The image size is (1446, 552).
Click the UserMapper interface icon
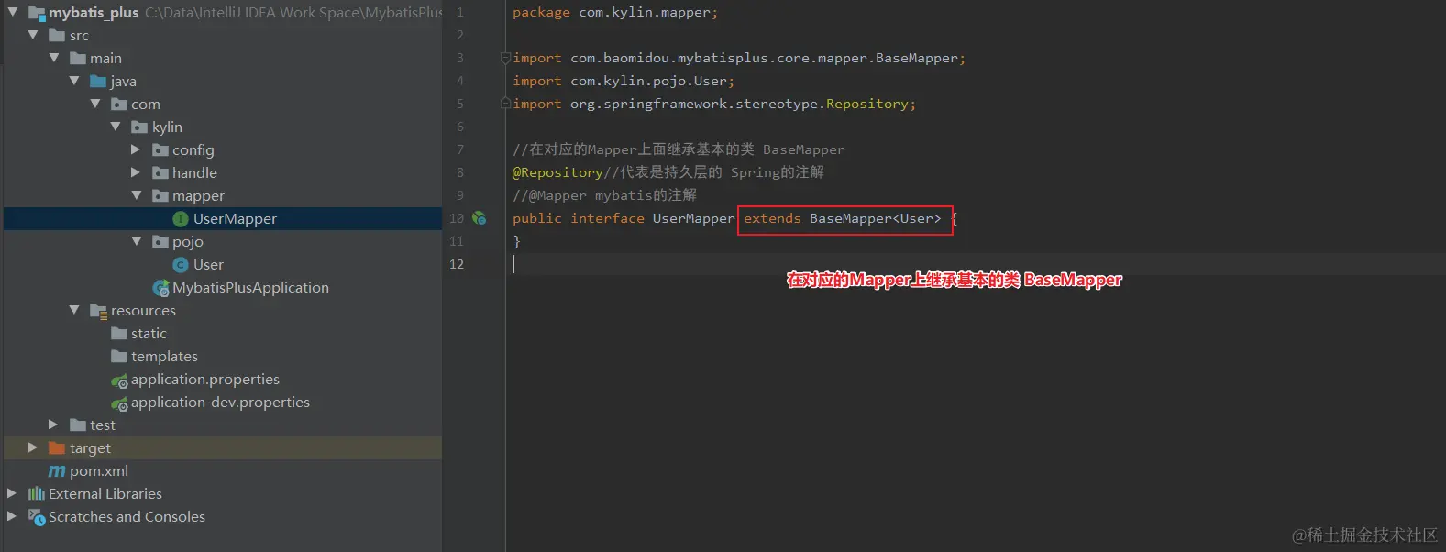coord(181,218)
